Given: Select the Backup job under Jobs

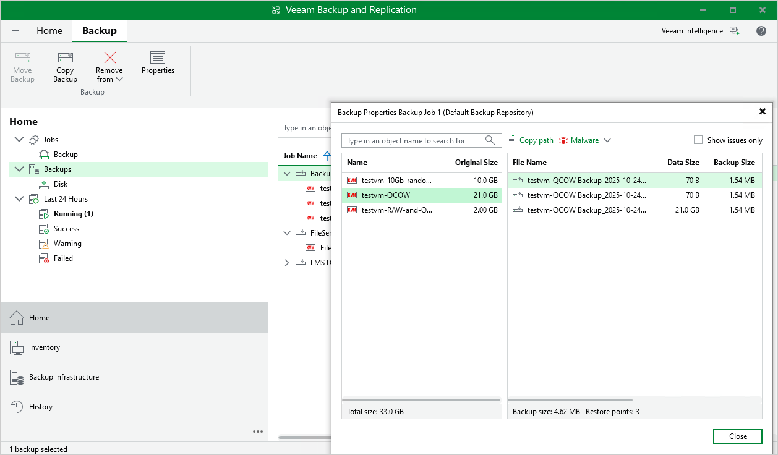Looking at the screenshot, I should pos(66,155).
